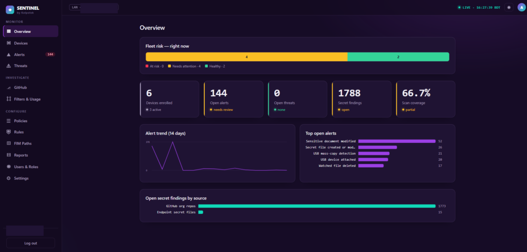Open the 144 Open alerts card
Viewport: 527px width, 252px height.
[x=234, y=99]
